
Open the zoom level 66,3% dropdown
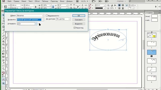click(87, 1)
